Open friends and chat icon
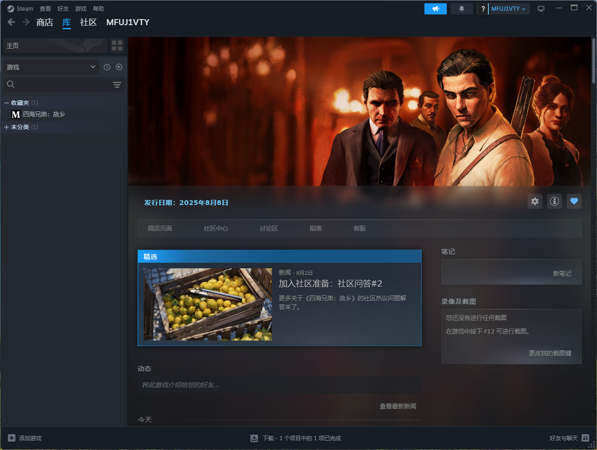Screen dimensions: 597x450 click(x=585, y=438)
